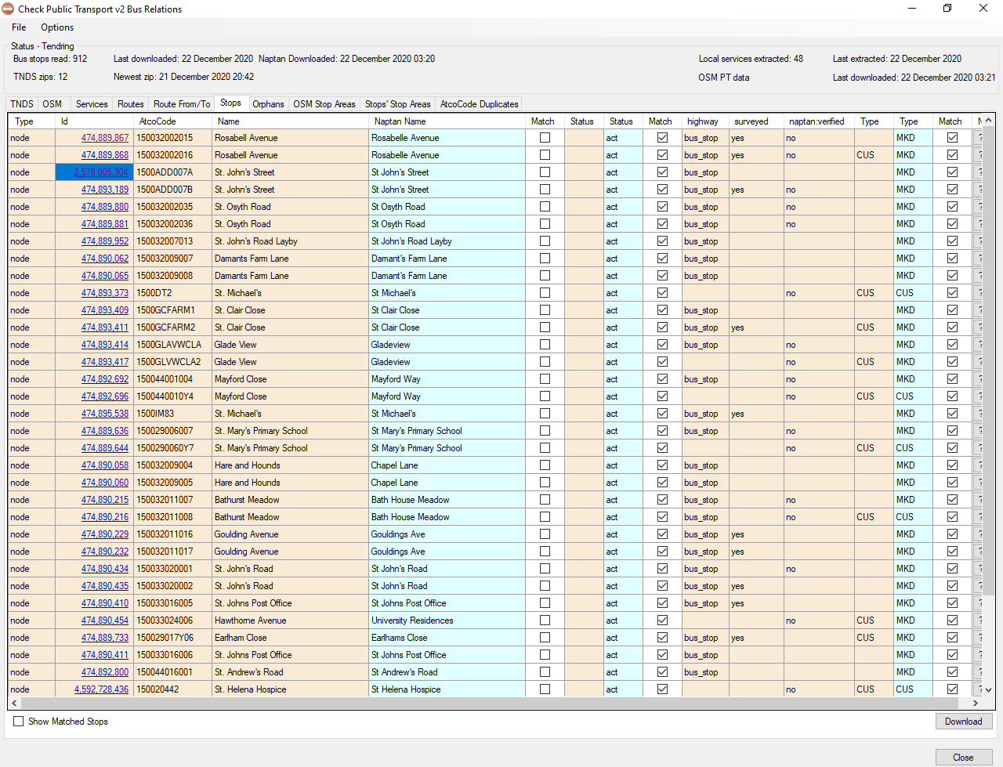Sort by the surveyed column header

point(756,121)
